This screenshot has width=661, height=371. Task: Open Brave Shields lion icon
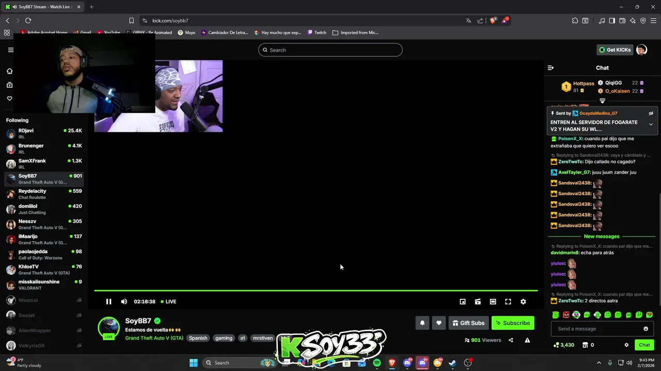(x=493, y=21)
